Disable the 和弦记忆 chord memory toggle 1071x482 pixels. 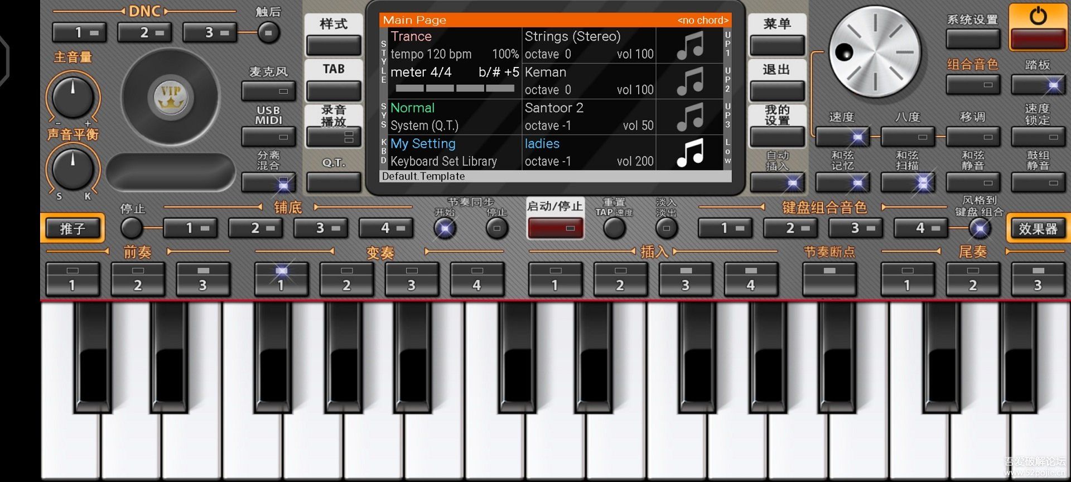coord(842,182)
